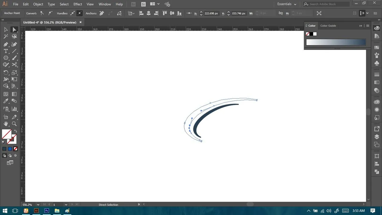The width and height of the screenshot is (382, 215).
Task: Set paint to None
Action: point(16,149)
